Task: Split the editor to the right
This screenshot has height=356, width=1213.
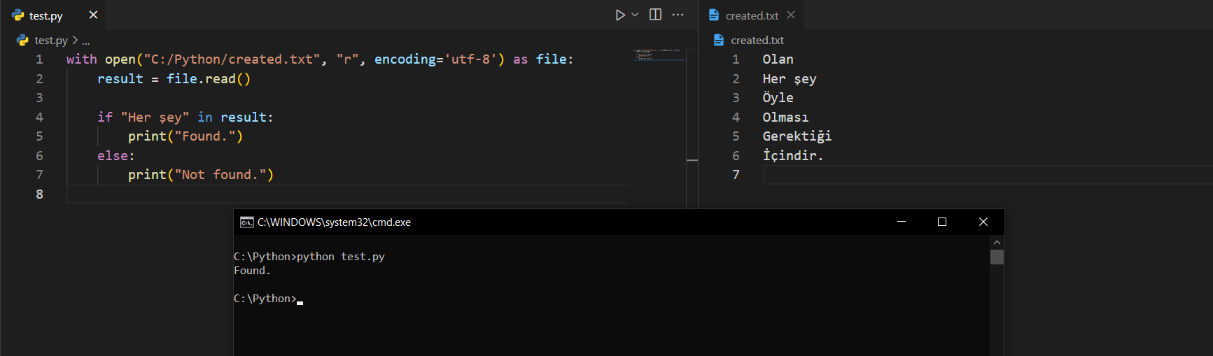Action: (x=655, y=15)
